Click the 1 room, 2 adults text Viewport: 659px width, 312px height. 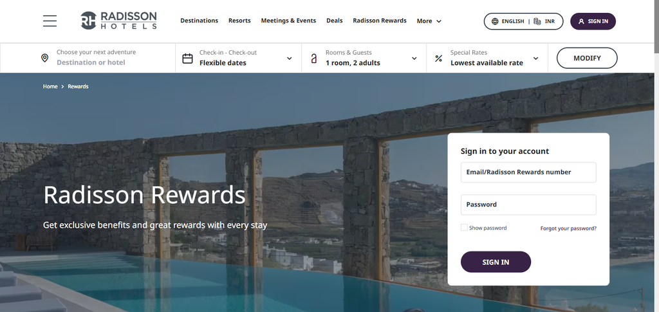point(353,63)
